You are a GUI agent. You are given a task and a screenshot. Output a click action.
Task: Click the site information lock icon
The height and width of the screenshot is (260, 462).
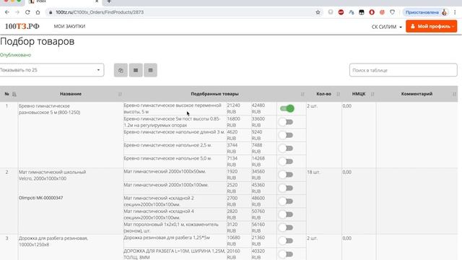tap(51, 12)
